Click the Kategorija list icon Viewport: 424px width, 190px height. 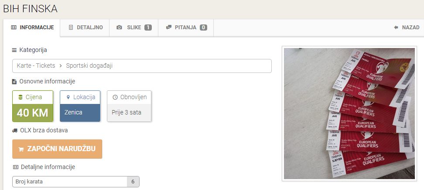click(x=14, y=50)
